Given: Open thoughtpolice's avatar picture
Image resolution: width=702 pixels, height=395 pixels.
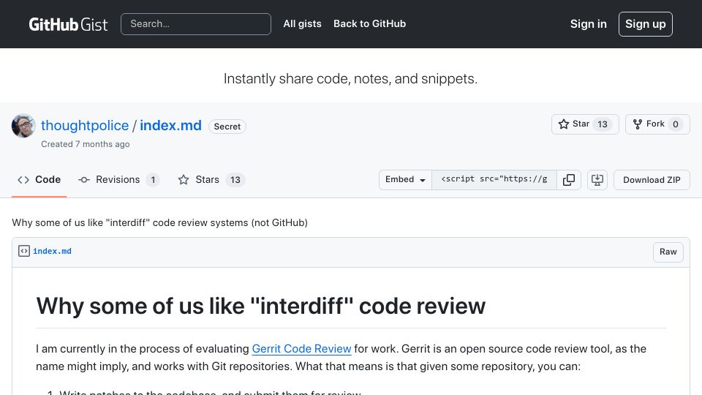Looking at the screenshot, I should pyautogui.click(x=23, y=126).
